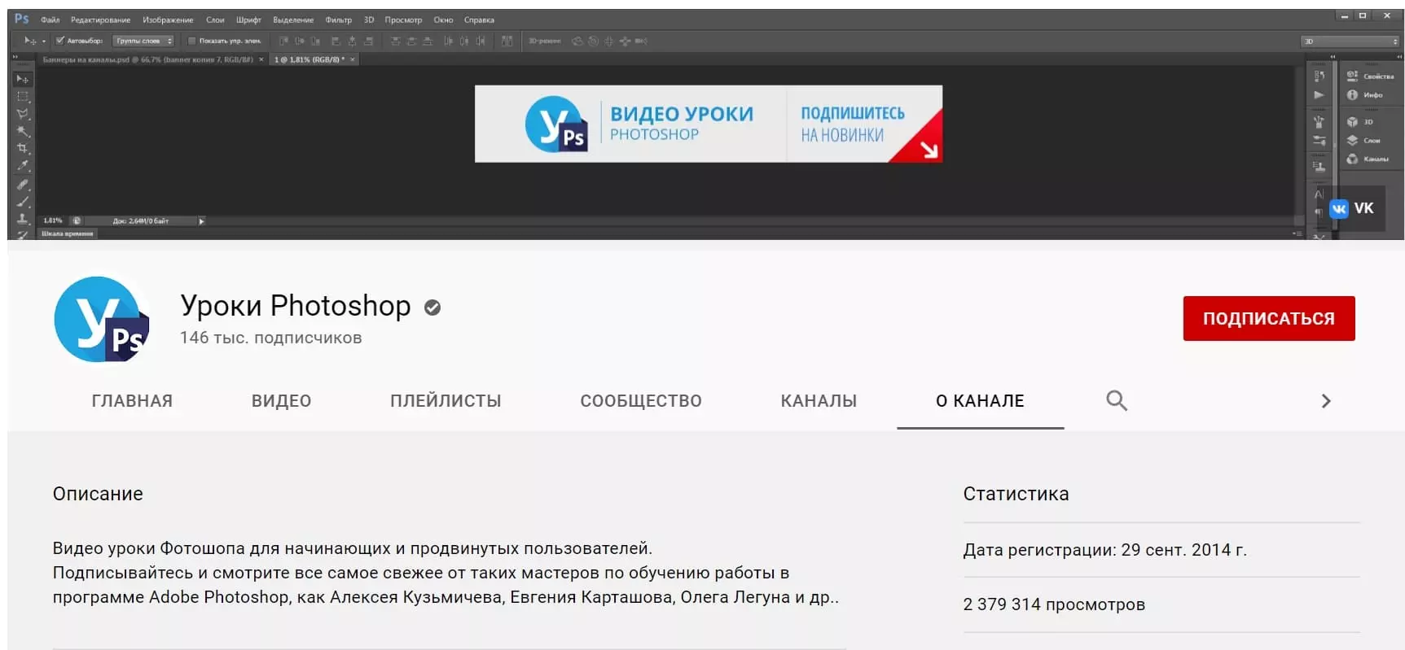Screen dimensions: 1405x650
Task: Click the ПОДПИСАТЬСЯ button
Action: [x=1268, y=318]
